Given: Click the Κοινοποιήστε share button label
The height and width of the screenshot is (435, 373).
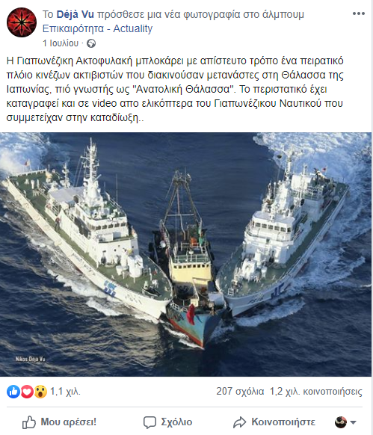Looking at the screenshot, I should point(283,422).
